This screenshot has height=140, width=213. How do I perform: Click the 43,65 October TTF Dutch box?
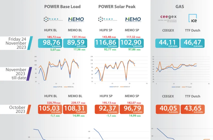[192, 109]
